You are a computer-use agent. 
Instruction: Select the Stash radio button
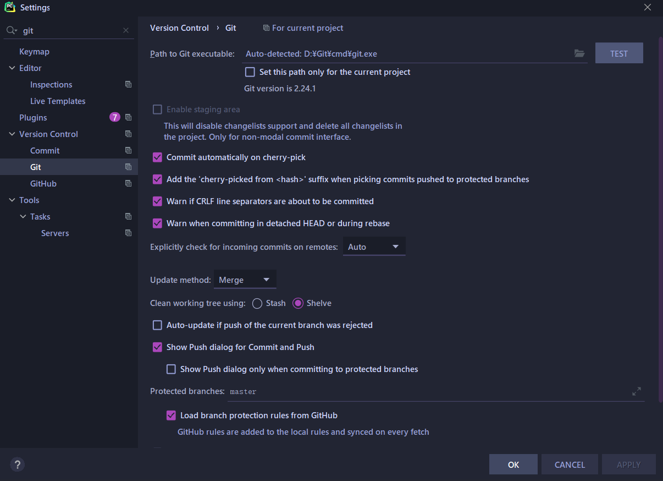[x=257, y=303]
